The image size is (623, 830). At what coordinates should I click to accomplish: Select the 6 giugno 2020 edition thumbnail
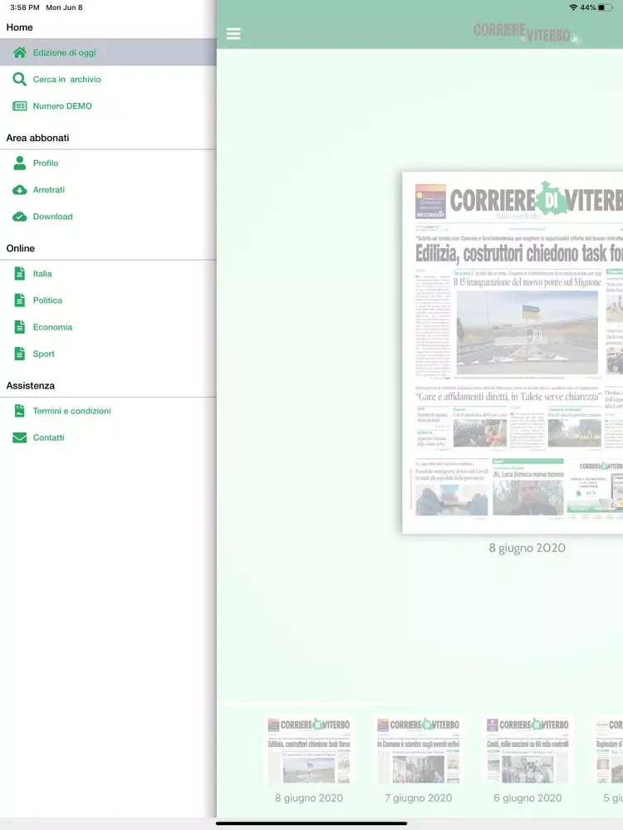click(527, 750)
